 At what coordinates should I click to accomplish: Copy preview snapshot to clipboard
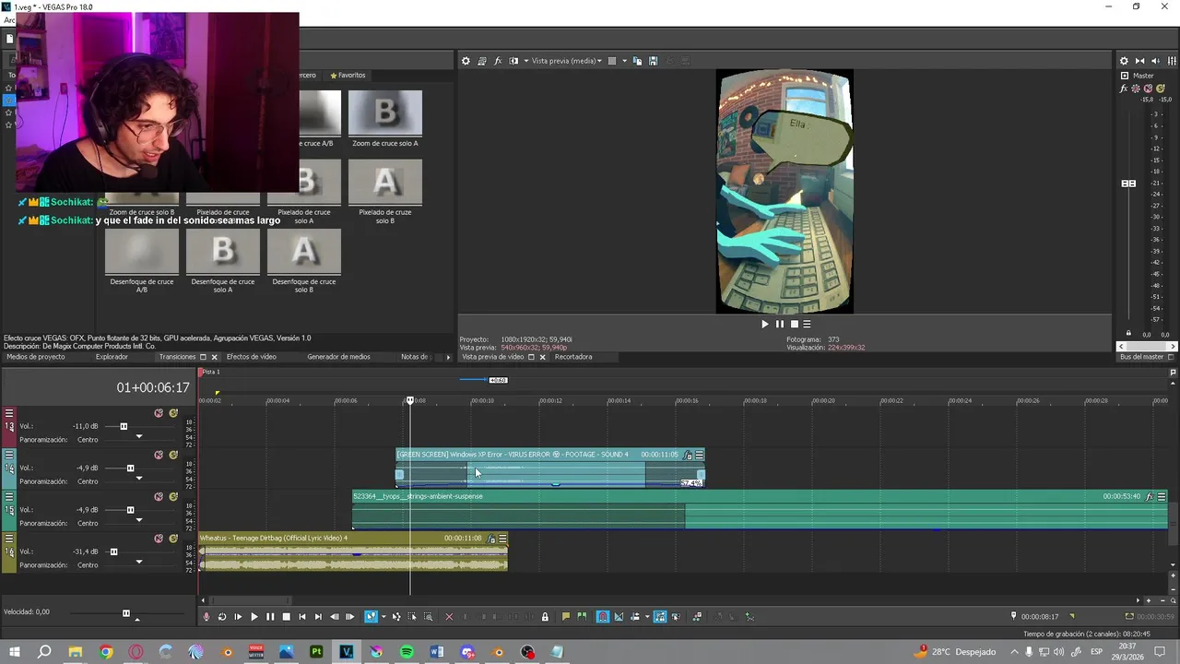(x=638, y=61)
